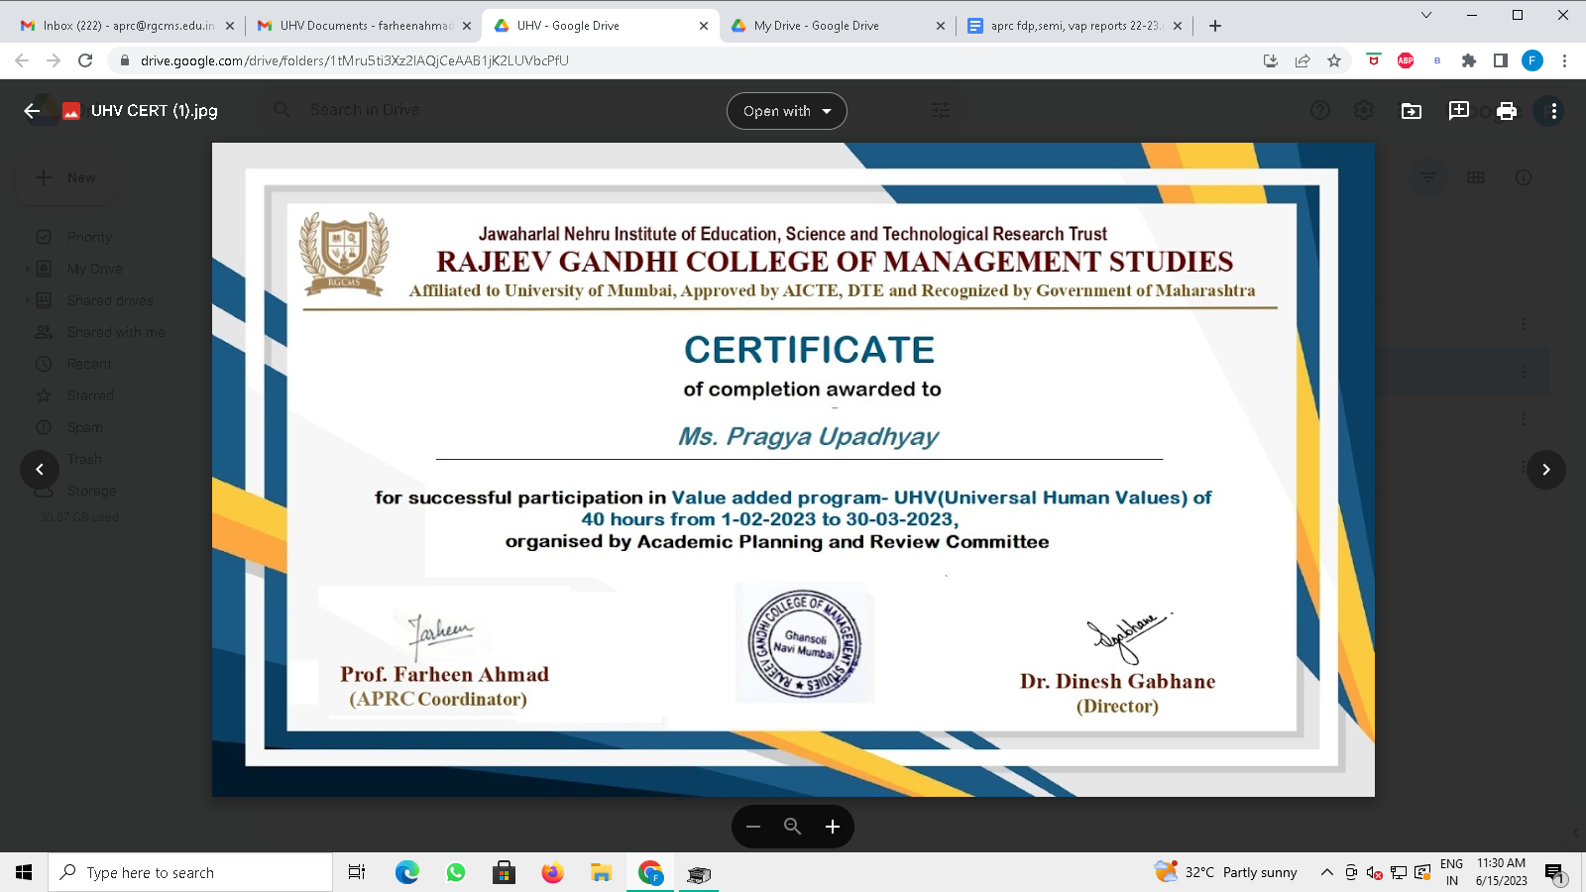Image resolution: width=1586 pixels, height=892 pixels.
Task: Reload the current page
Action: (85, 60)
